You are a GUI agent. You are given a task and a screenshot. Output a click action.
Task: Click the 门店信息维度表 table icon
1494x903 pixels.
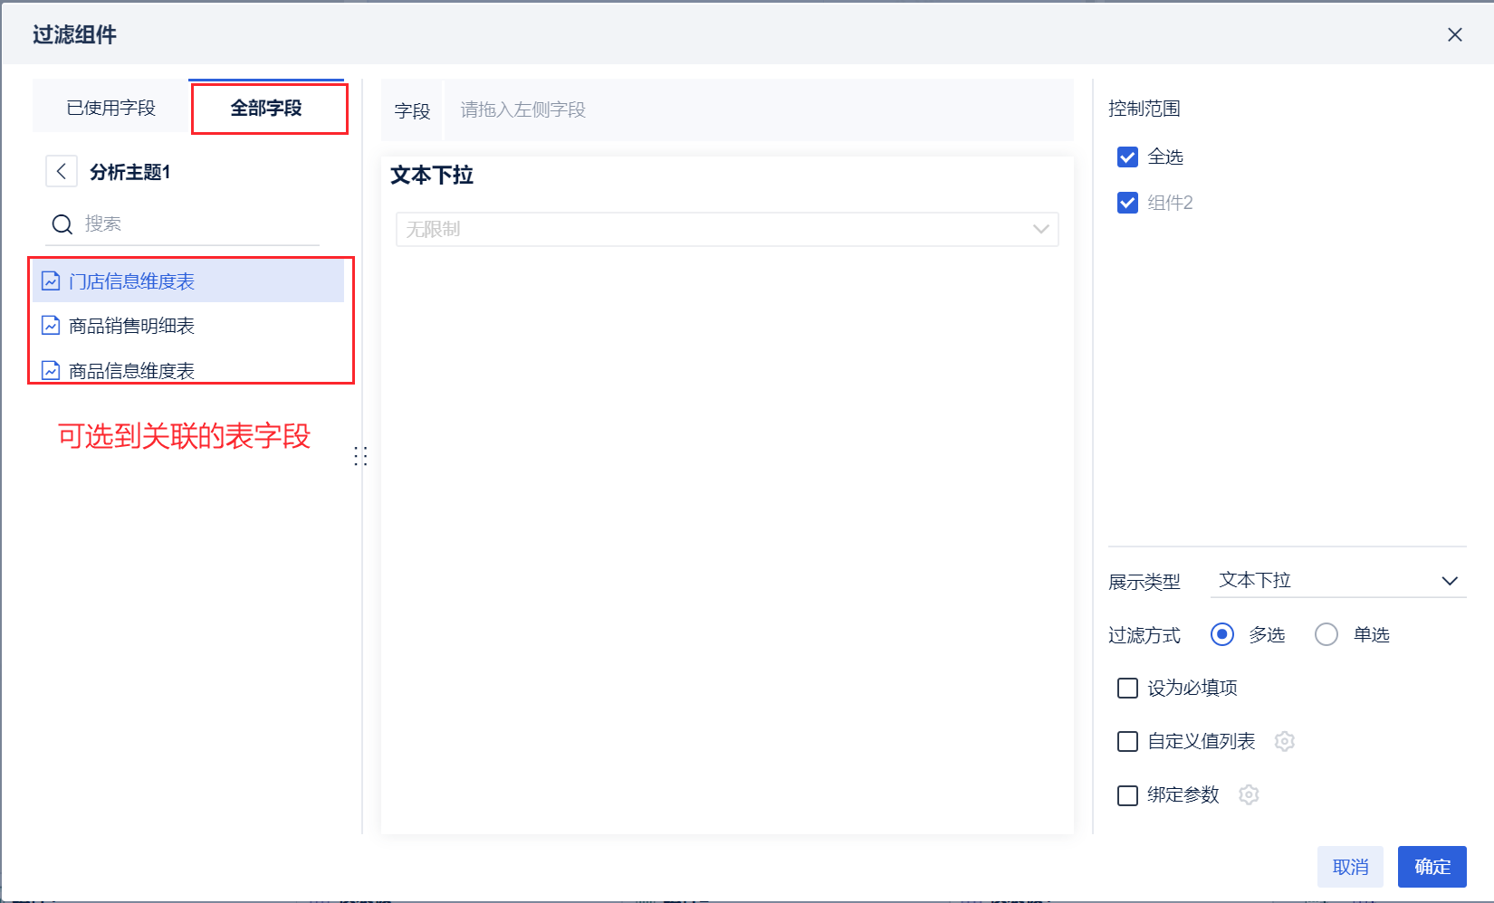click(51, 281)
